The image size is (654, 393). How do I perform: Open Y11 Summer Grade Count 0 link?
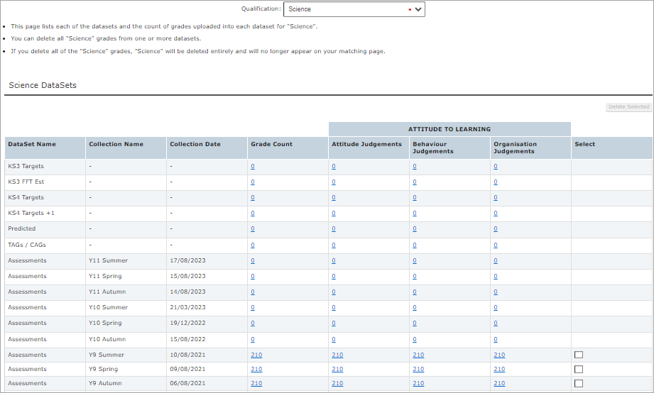pyautogui.click(x=253, y=260)
